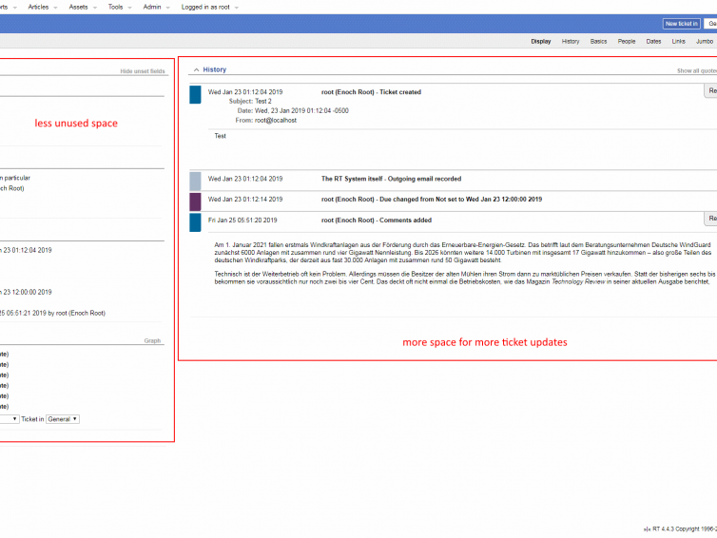Click purple marker of Due changed entry
Viewport: 717px width, 538px height.
(x=195, y=201)
